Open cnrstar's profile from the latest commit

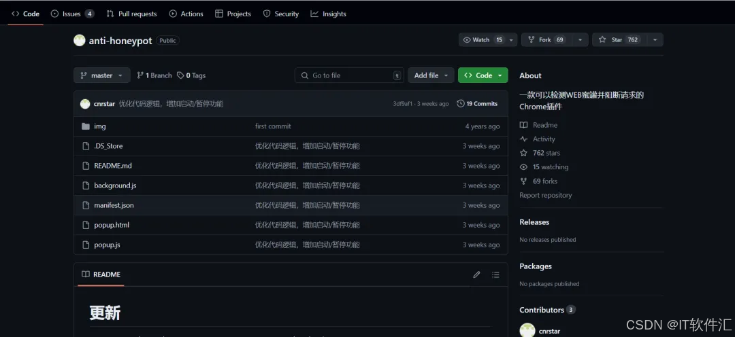[104, 104]
